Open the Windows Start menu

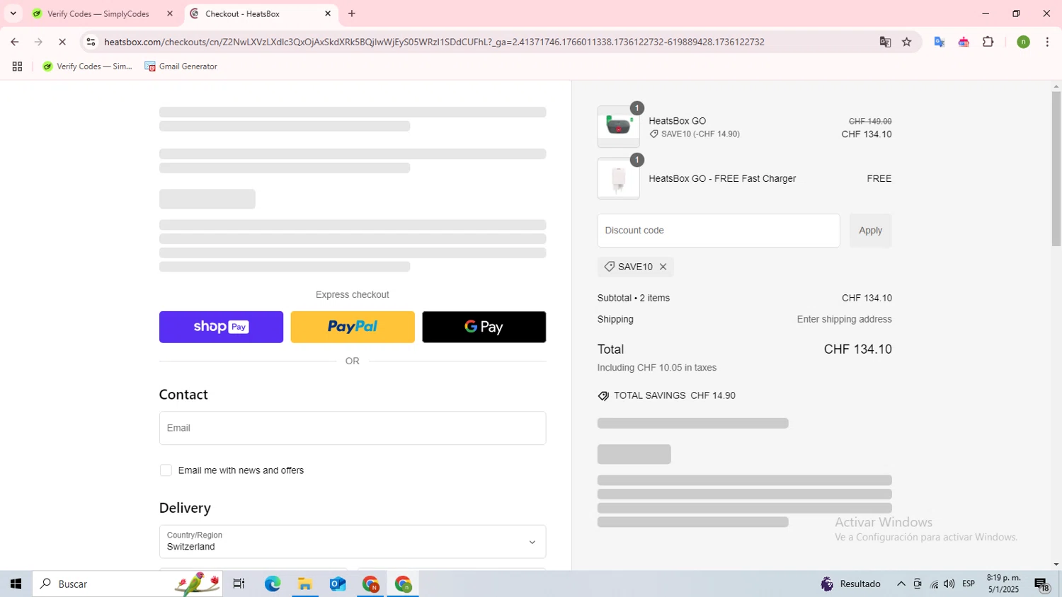tap(16, 584)
